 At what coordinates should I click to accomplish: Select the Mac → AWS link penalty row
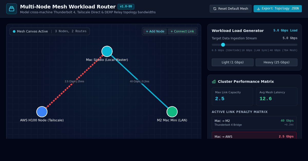point(254,135)
